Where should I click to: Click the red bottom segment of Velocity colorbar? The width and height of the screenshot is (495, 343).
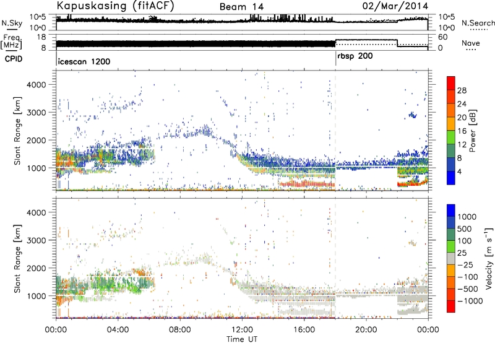click(x=451, y=306)
